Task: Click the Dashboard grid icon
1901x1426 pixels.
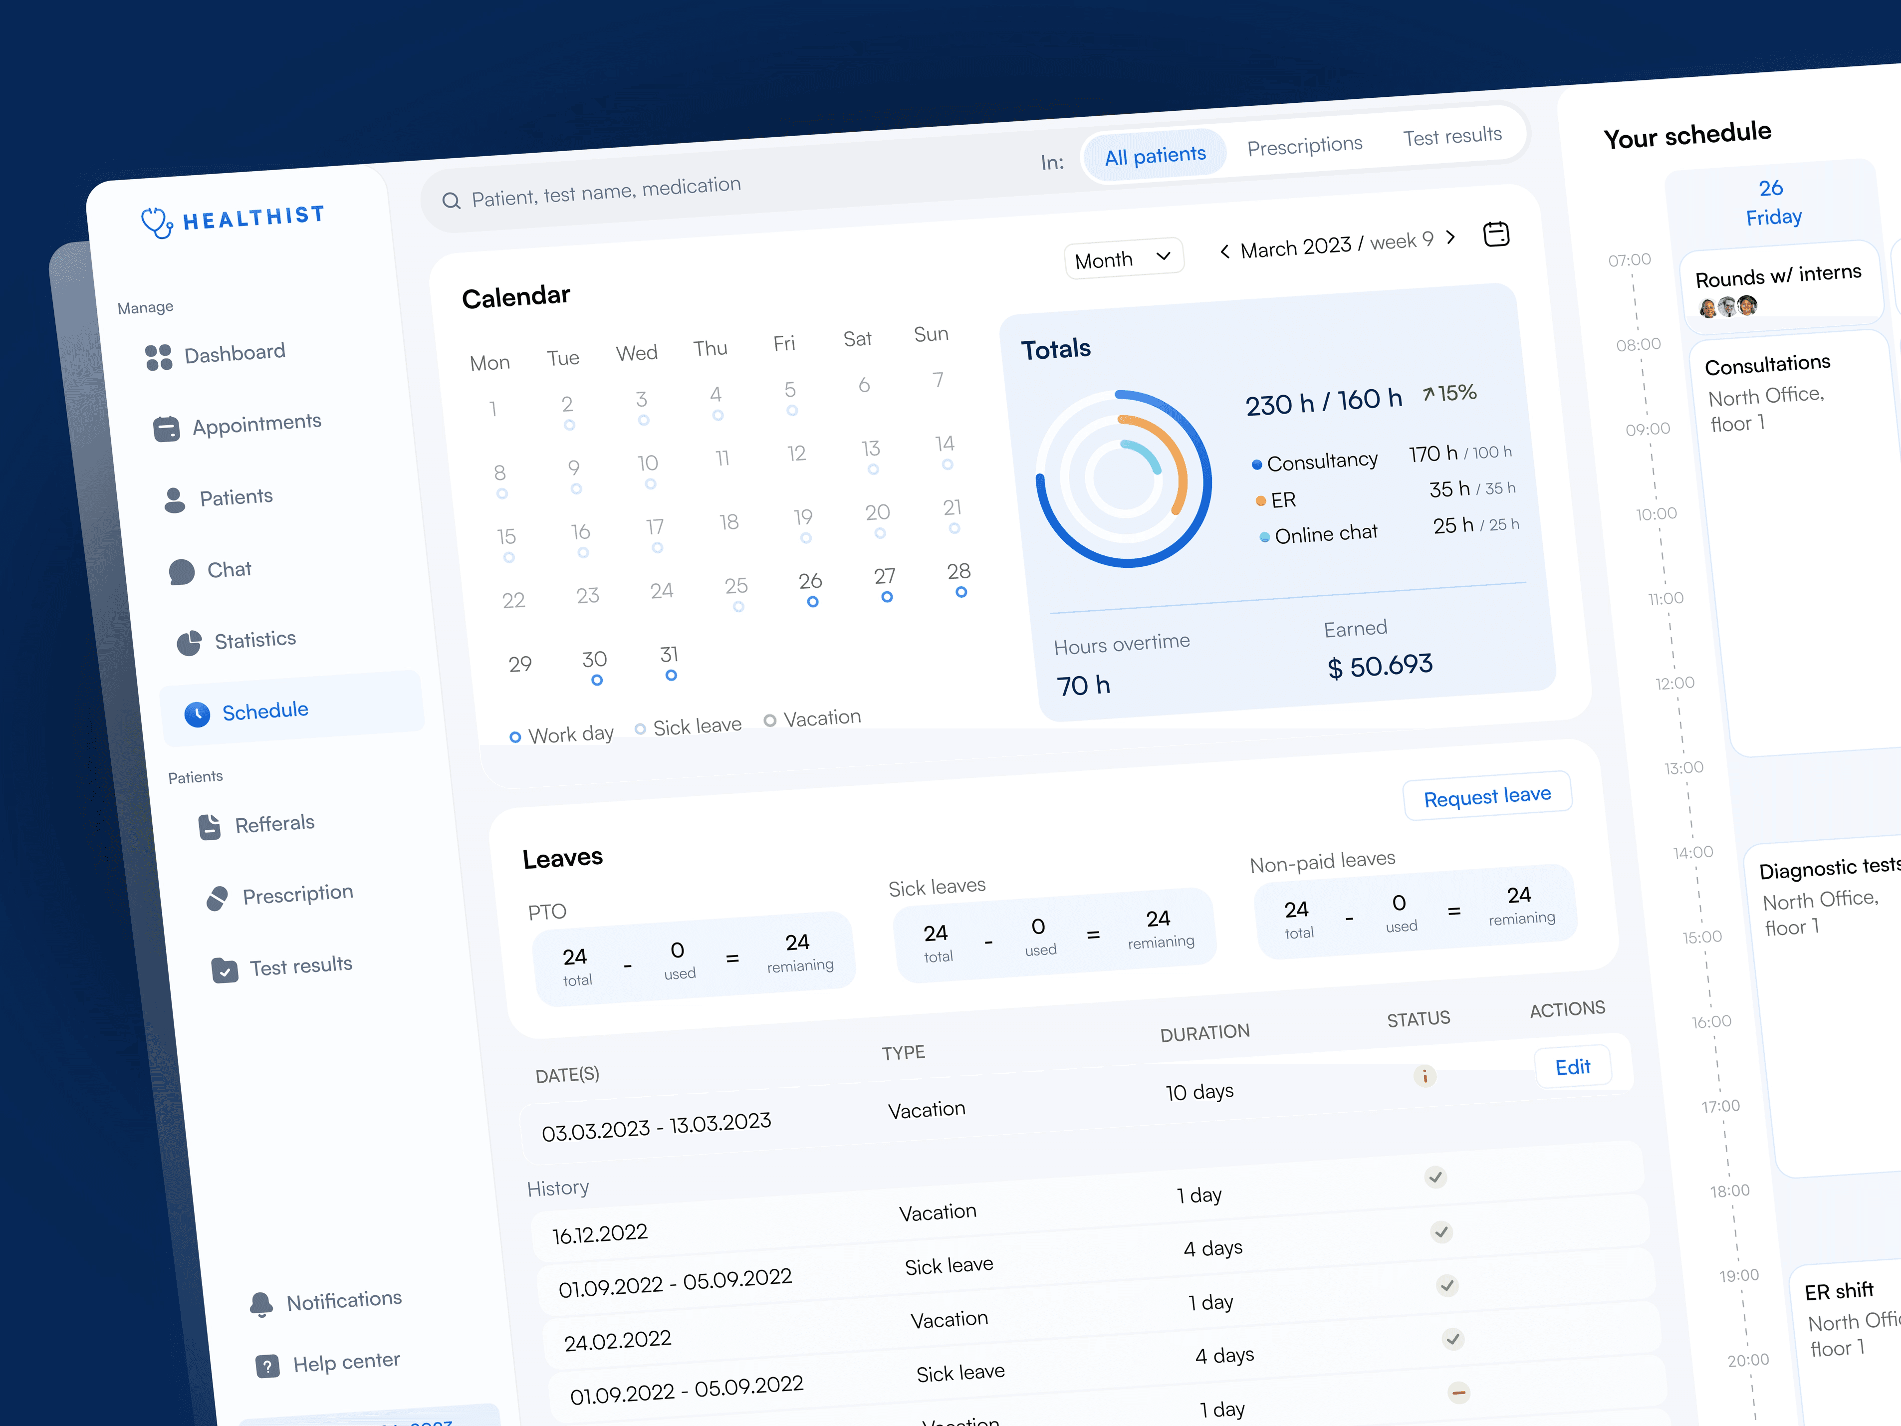Action: [158, 358]
